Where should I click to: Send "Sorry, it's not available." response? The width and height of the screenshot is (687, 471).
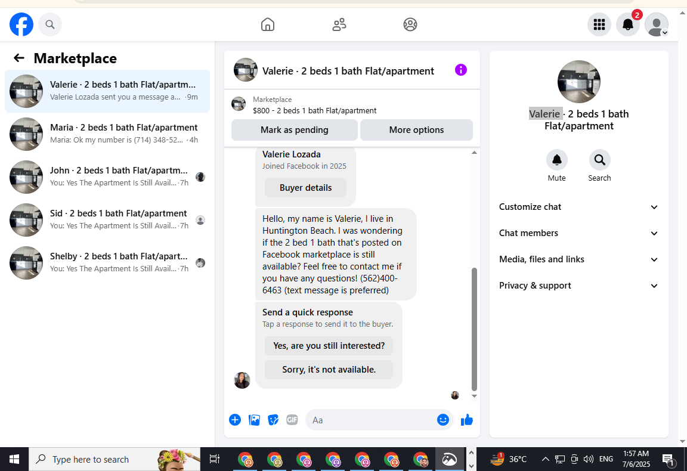click(x=329, y=370)
